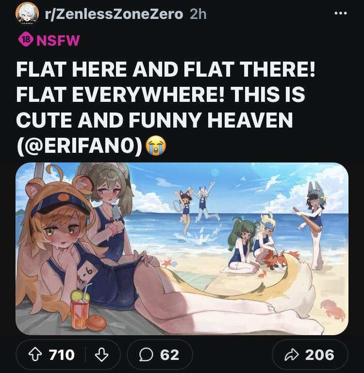The image size is (364, 373).
Task: Upvote the post with the up arrow
Action: (x=35, y=355)
